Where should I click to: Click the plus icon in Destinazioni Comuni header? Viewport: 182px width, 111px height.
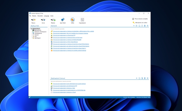pyautogui.click(x=136, y=78)
